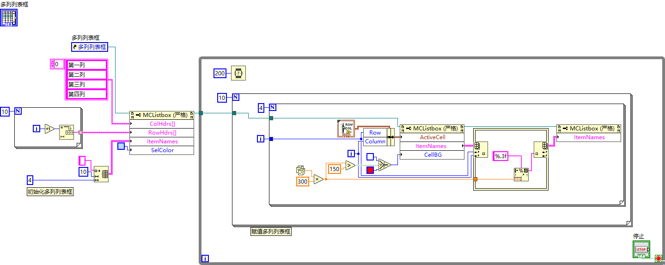Click the 150 numeric constant
The image size is (665, 265).
click(x=335, y=169)
